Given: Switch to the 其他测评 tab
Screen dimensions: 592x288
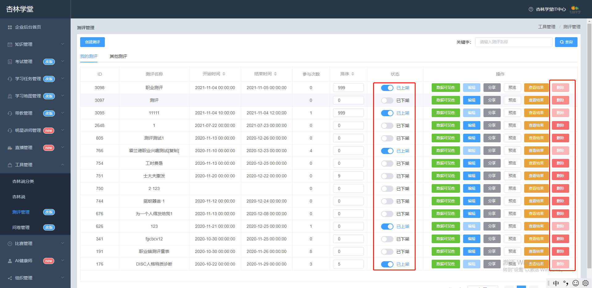Looking at the screenshot, I should tap(118, 56).
